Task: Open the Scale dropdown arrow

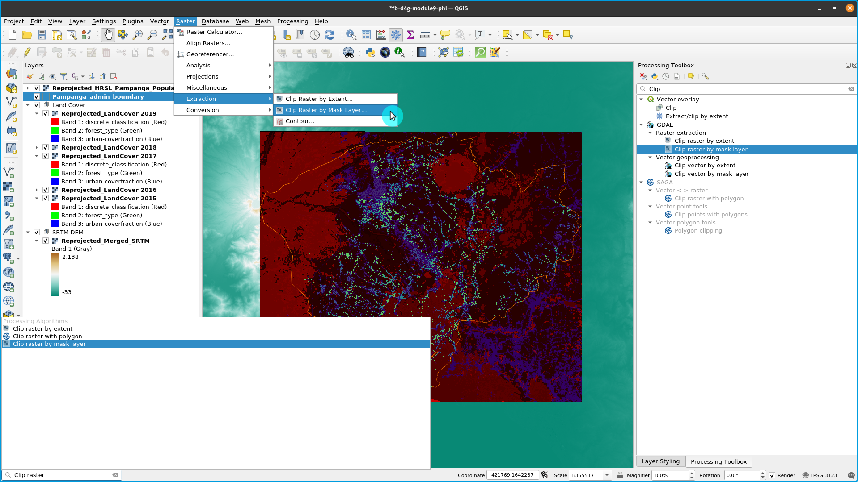Action: click(x=607, y=475)
